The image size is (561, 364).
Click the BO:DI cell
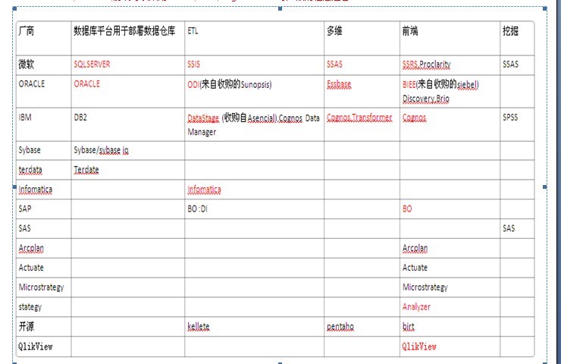[254, 209]
